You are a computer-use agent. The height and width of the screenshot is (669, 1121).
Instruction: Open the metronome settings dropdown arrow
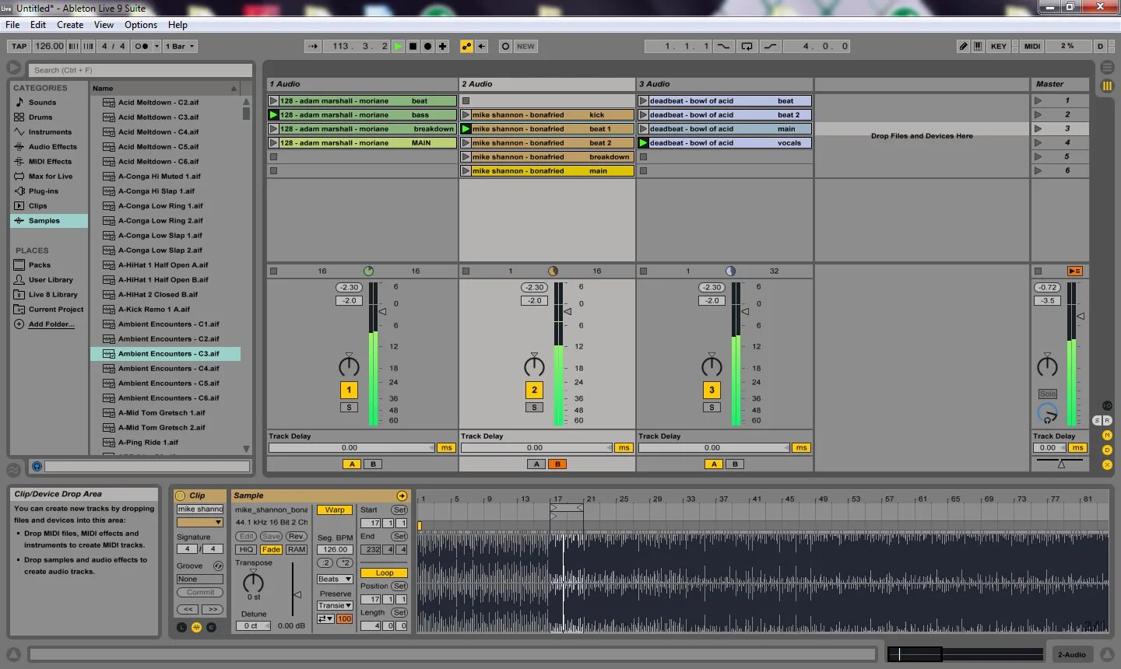[156, 46]
